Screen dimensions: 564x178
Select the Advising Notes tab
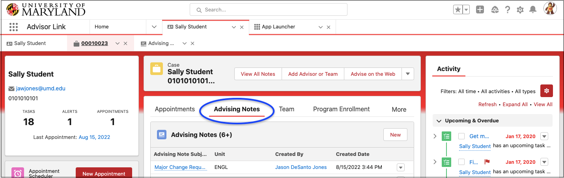pos(237,109)
